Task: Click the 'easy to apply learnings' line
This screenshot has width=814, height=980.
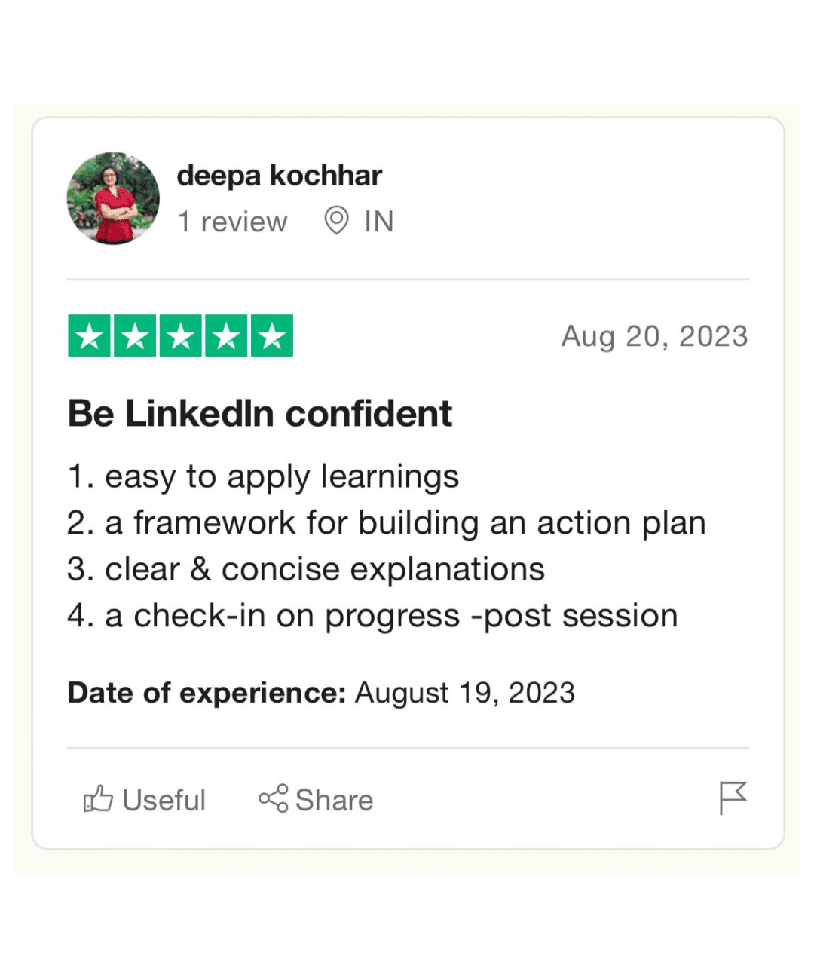Action: [x=263, y=477]
